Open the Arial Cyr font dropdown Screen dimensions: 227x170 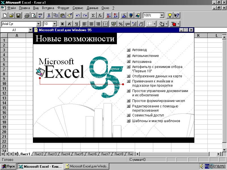(x=38, y=24)
